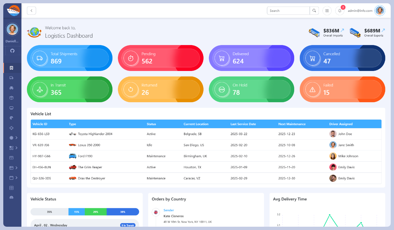The width and height of the screenshot is (394, 230).
Task: Select the GitHub icon in the sidebar
Action: tap(12, 51)
